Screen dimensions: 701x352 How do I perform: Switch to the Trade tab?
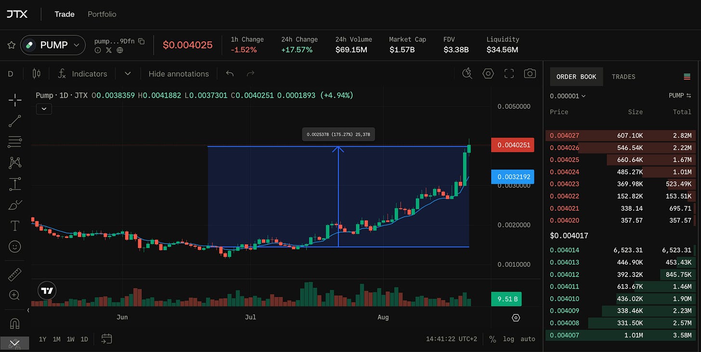coord(65,14)
